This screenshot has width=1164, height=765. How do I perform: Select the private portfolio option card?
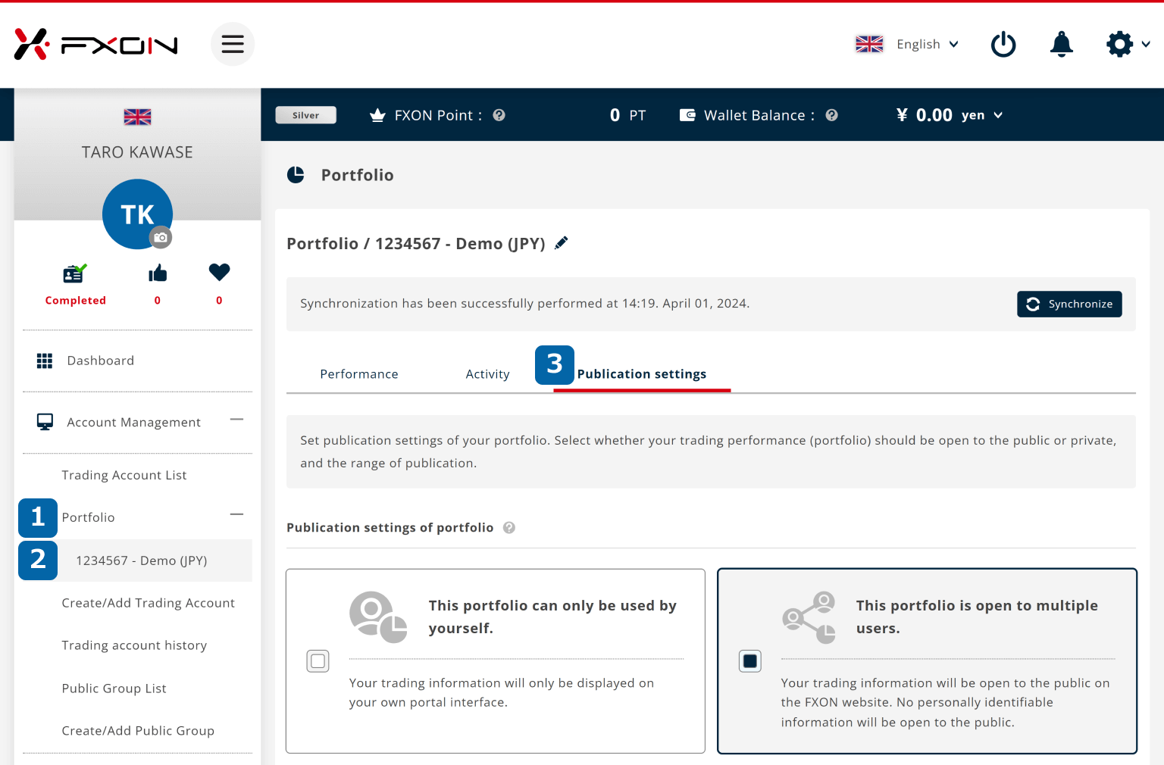(x=496, y=661)
